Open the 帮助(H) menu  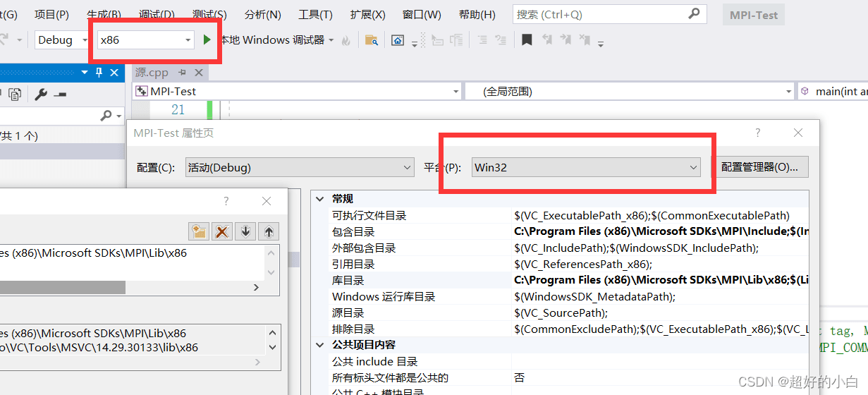477,14
